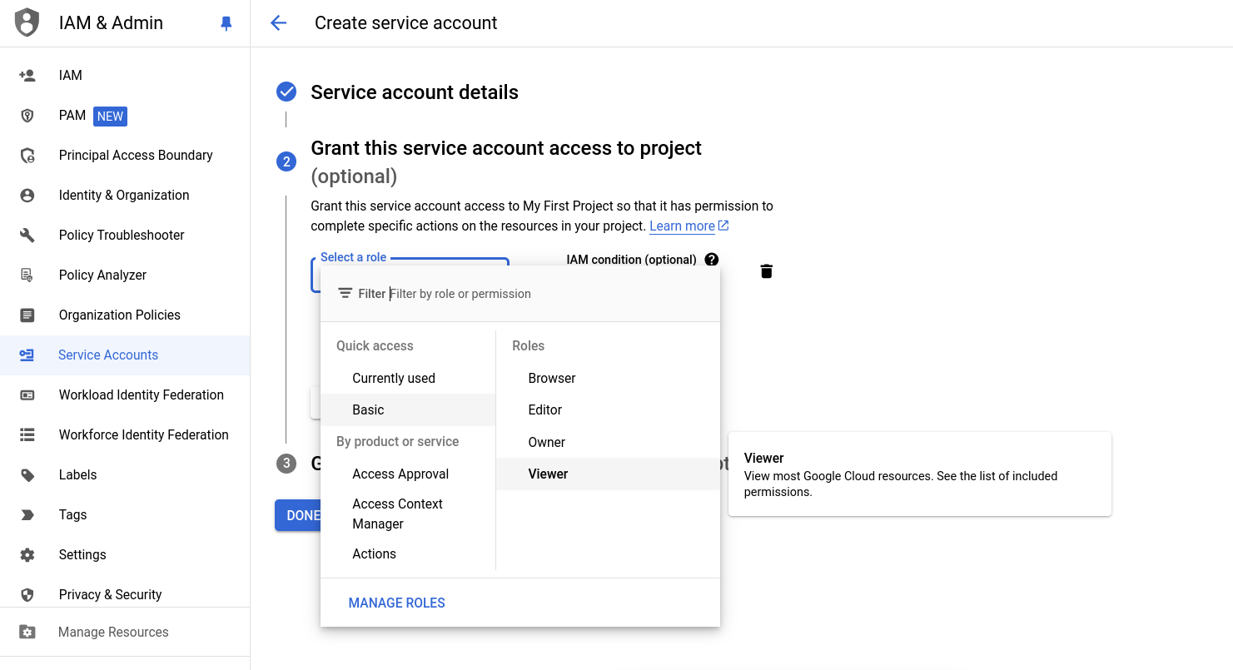
Task: Click the Filter lines icon
Action: point(346,294)
